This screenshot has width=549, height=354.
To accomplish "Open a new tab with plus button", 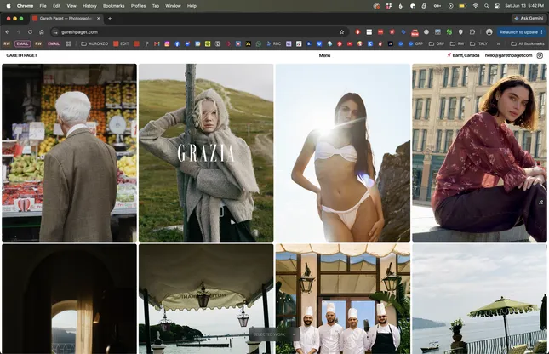I will pyautogui.click(x=110, y=19).
